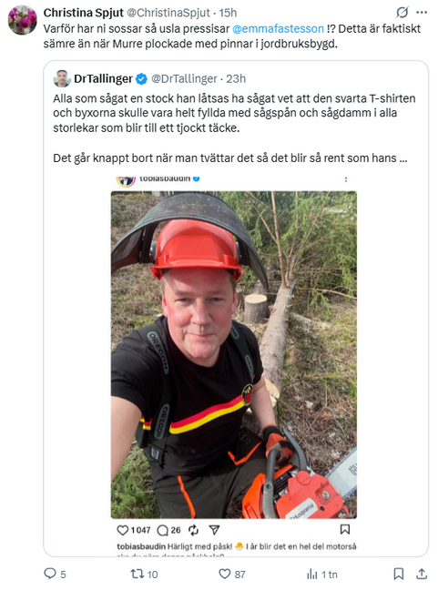438x590 pixels.
Task: Like the tweet showing 87 likes
Action: [x=225, y=574]
